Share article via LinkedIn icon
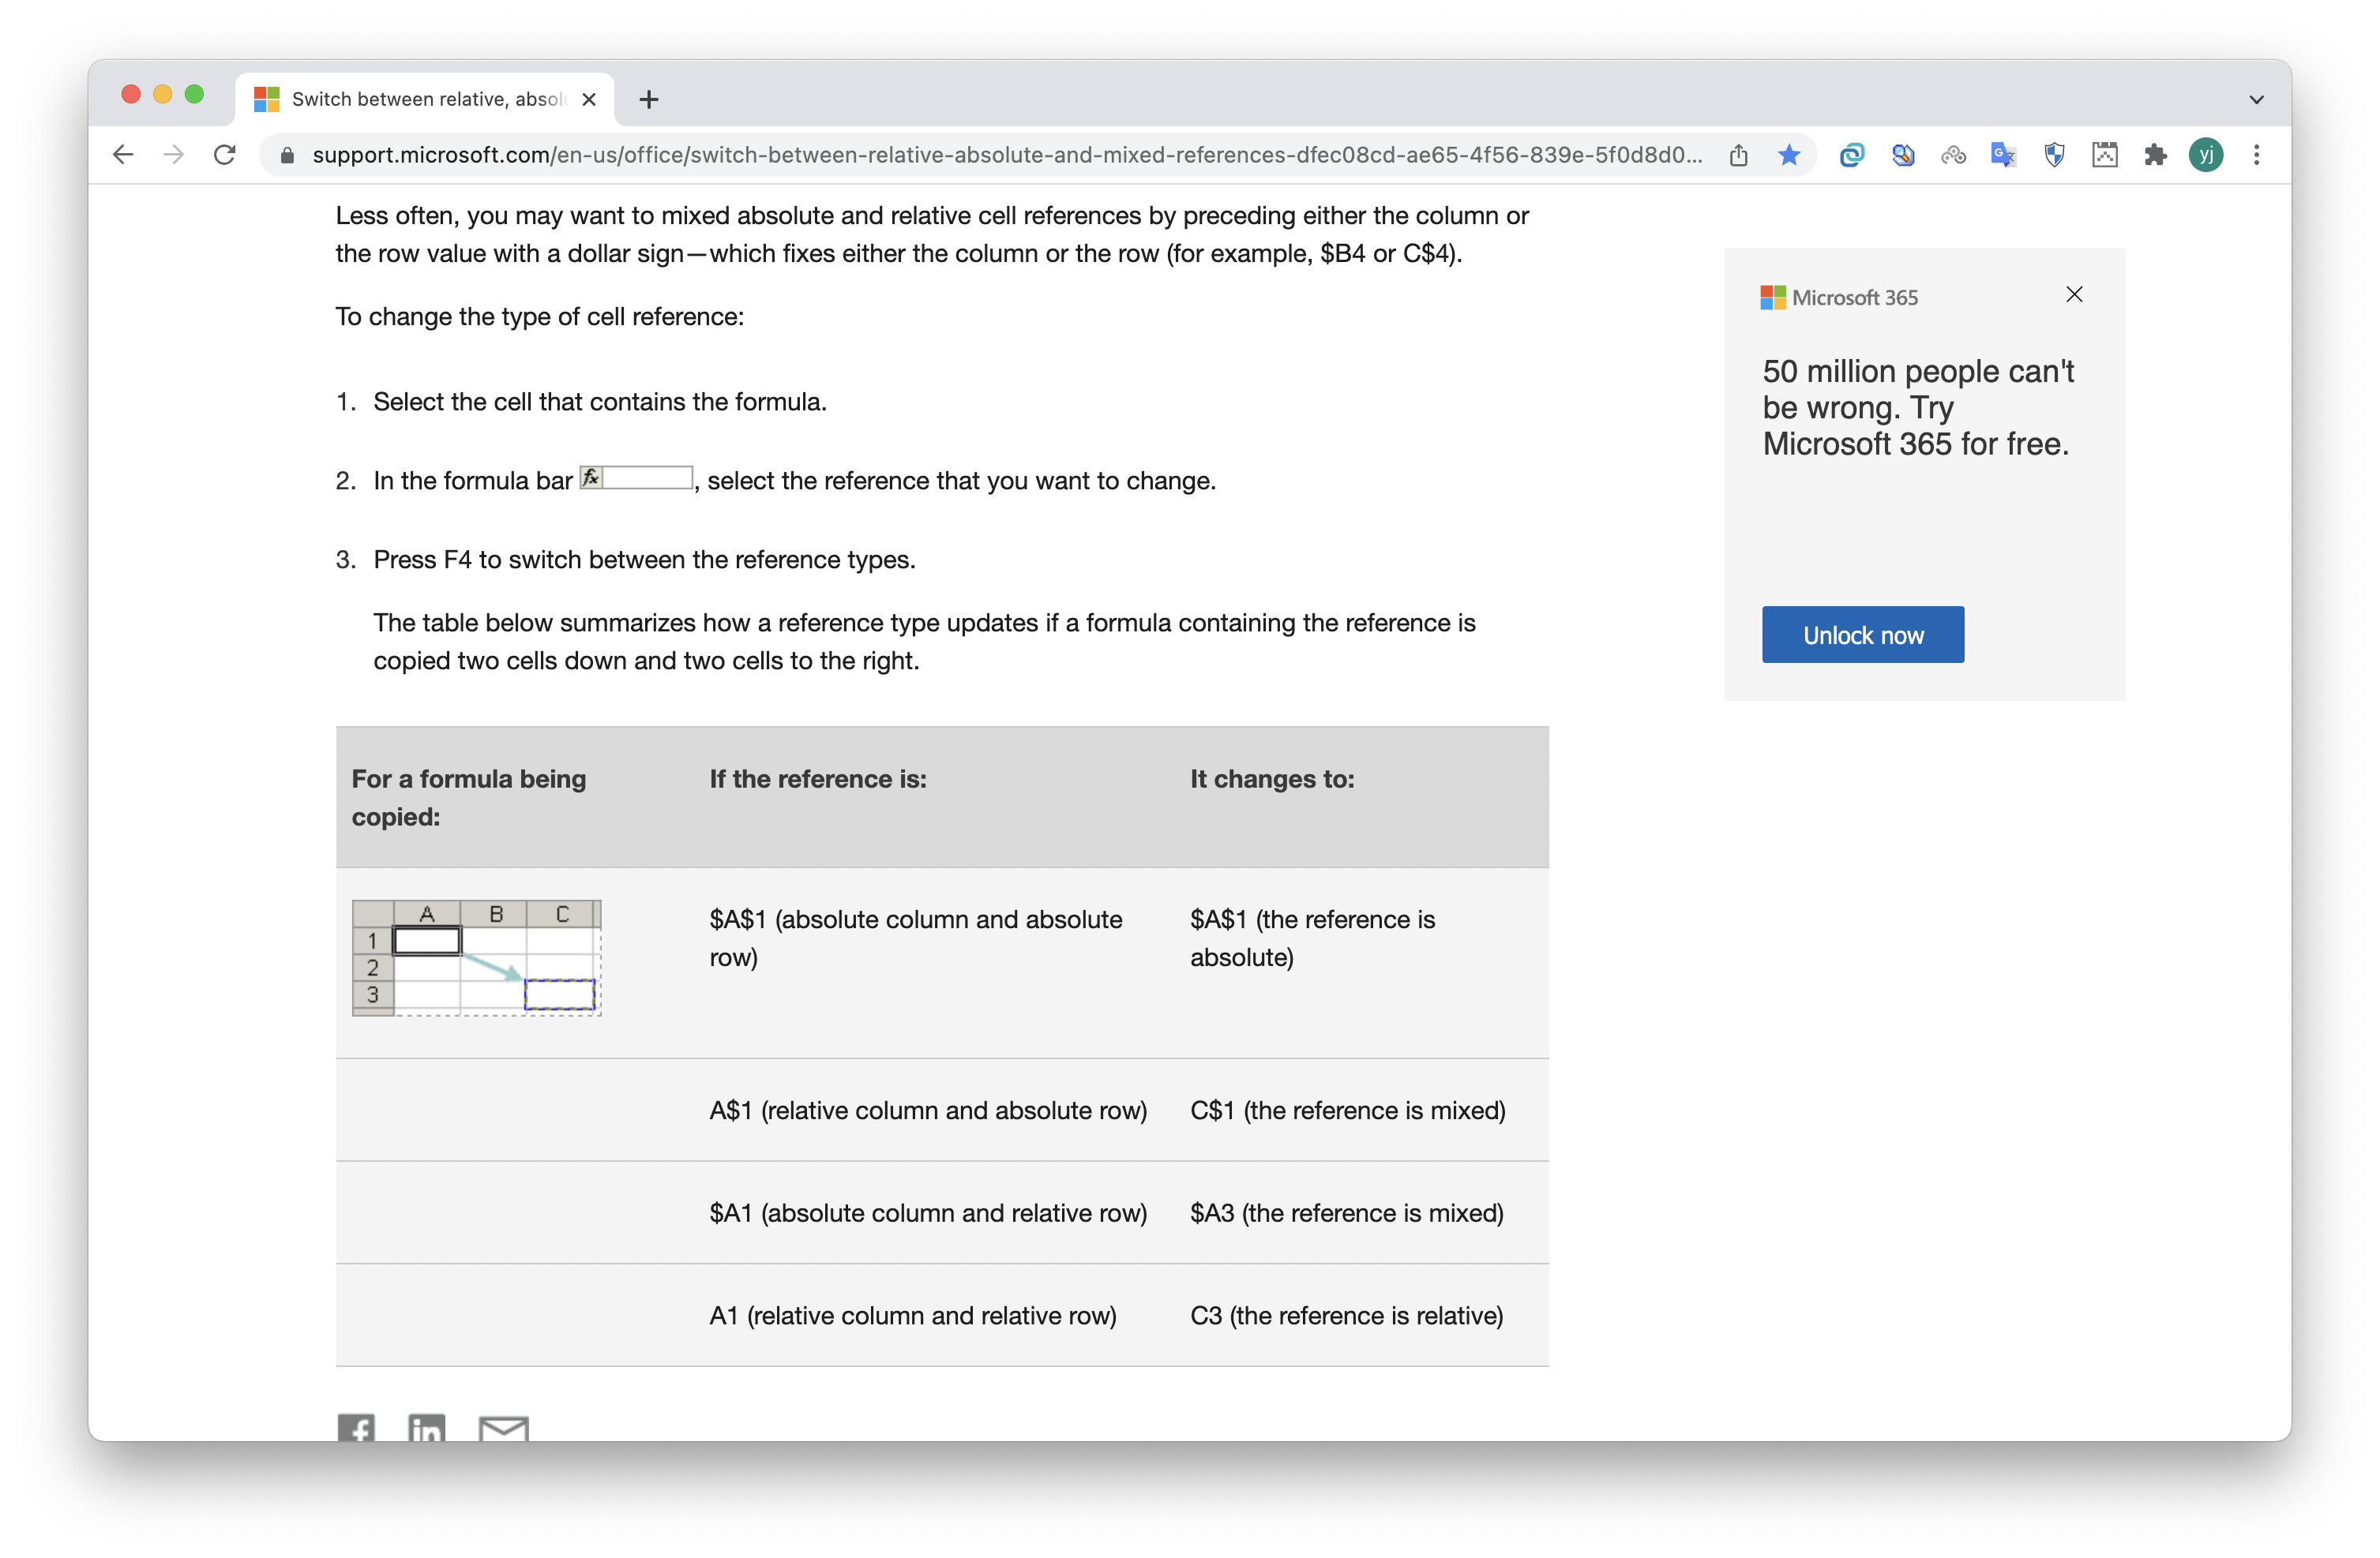2380x1558 pixels. pyautogui.click(x=427, y=1427)
